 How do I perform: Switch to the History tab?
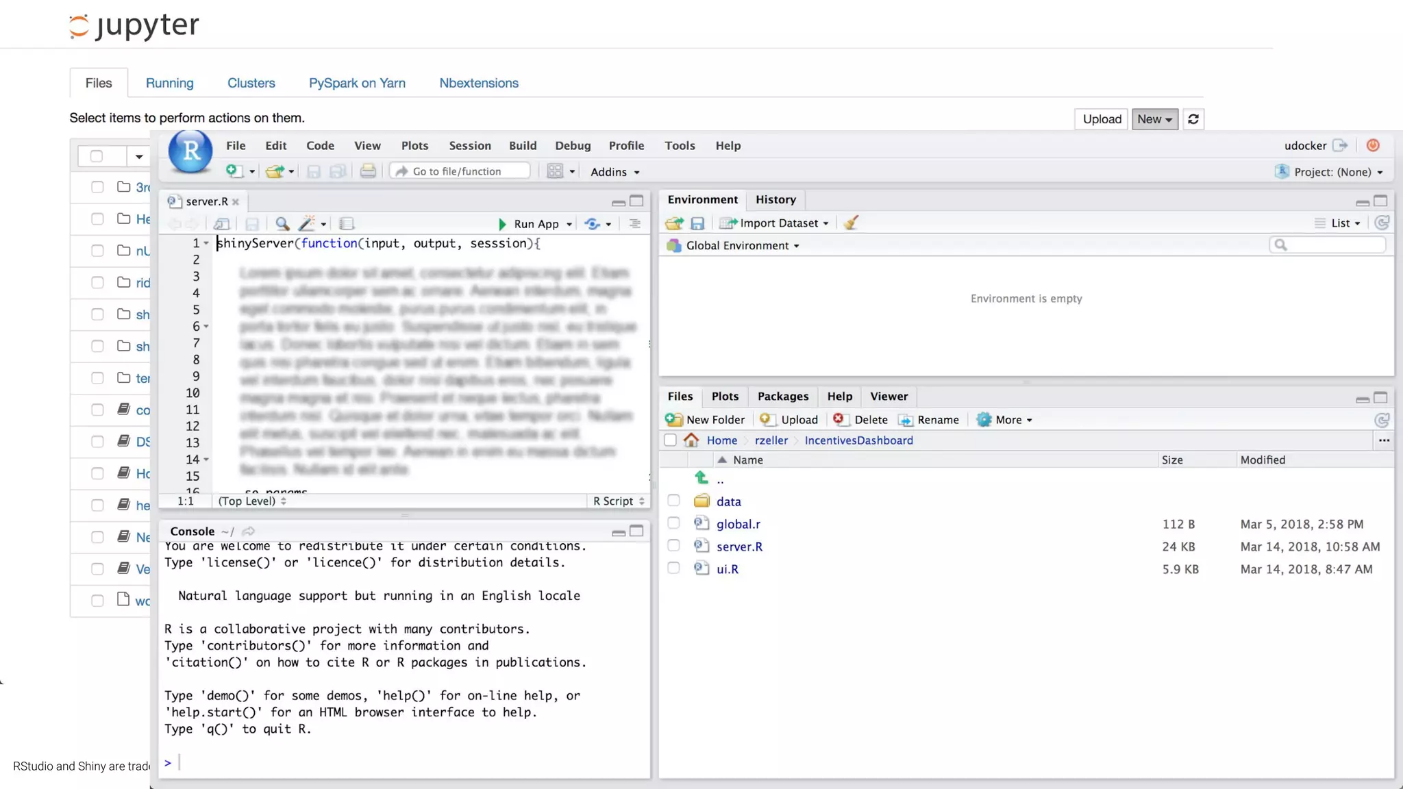775,199
